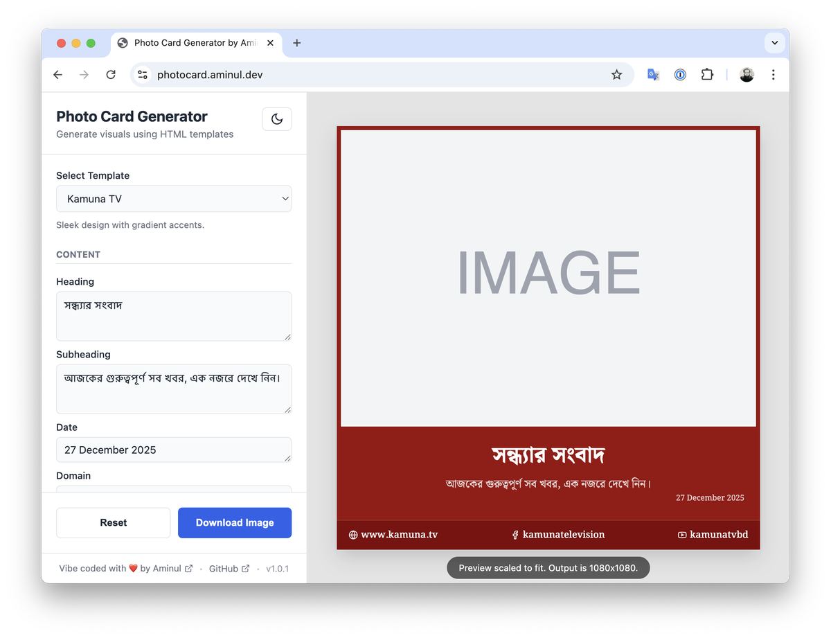Click the Download Image button

pyautogui.click(x=235, y=523)
